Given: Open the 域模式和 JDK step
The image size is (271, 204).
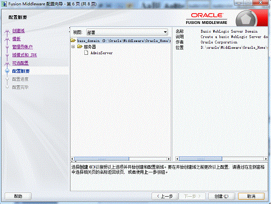Looking at the screenshot, I should pos(24,55).
